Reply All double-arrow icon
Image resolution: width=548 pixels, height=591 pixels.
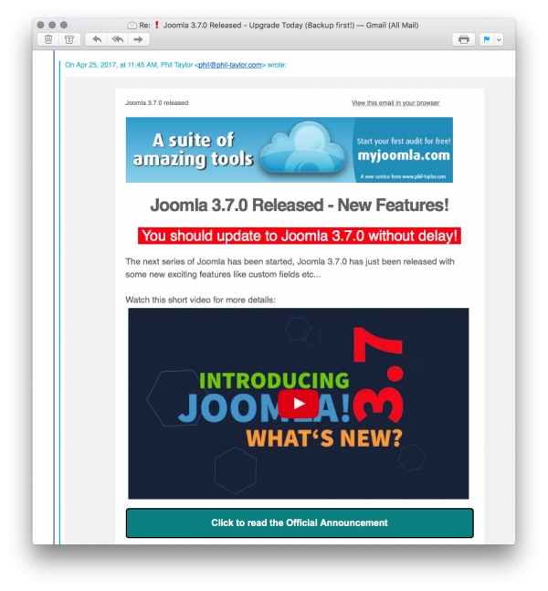coord(118,39)
